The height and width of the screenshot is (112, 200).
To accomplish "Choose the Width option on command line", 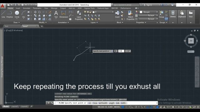I will (x=123, y=103).
